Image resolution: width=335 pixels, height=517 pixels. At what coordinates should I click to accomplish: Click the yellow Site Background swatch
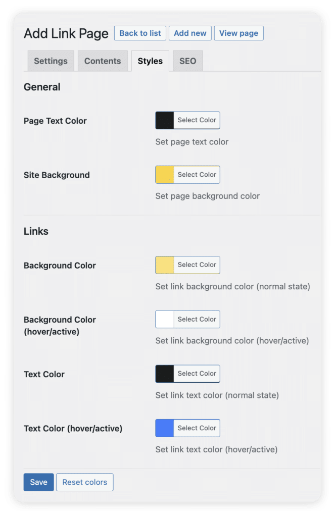point(165,175)
